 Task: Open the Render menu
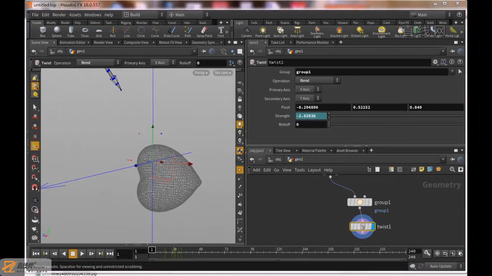point(59,15)
